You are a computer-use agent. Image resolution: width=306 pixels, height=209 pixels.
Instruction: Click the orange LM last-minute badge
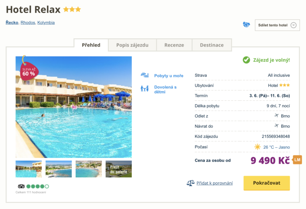297,160
